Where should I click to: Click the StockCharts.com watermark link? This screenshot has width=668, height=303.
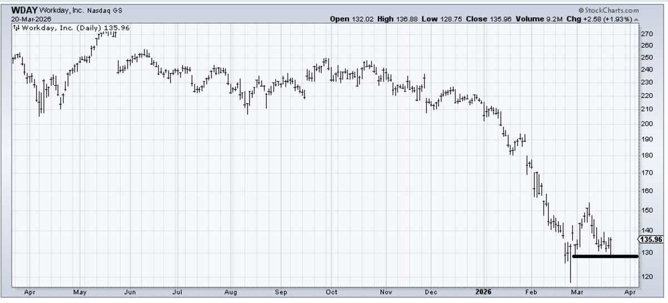click(x=611, y=11)
